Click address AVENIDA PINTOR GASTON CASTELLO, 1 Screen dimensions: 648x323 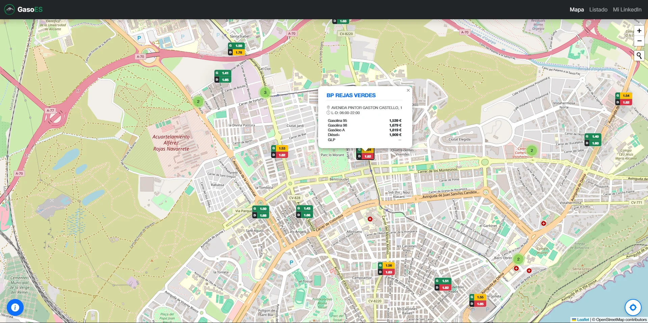pos(366,108)
